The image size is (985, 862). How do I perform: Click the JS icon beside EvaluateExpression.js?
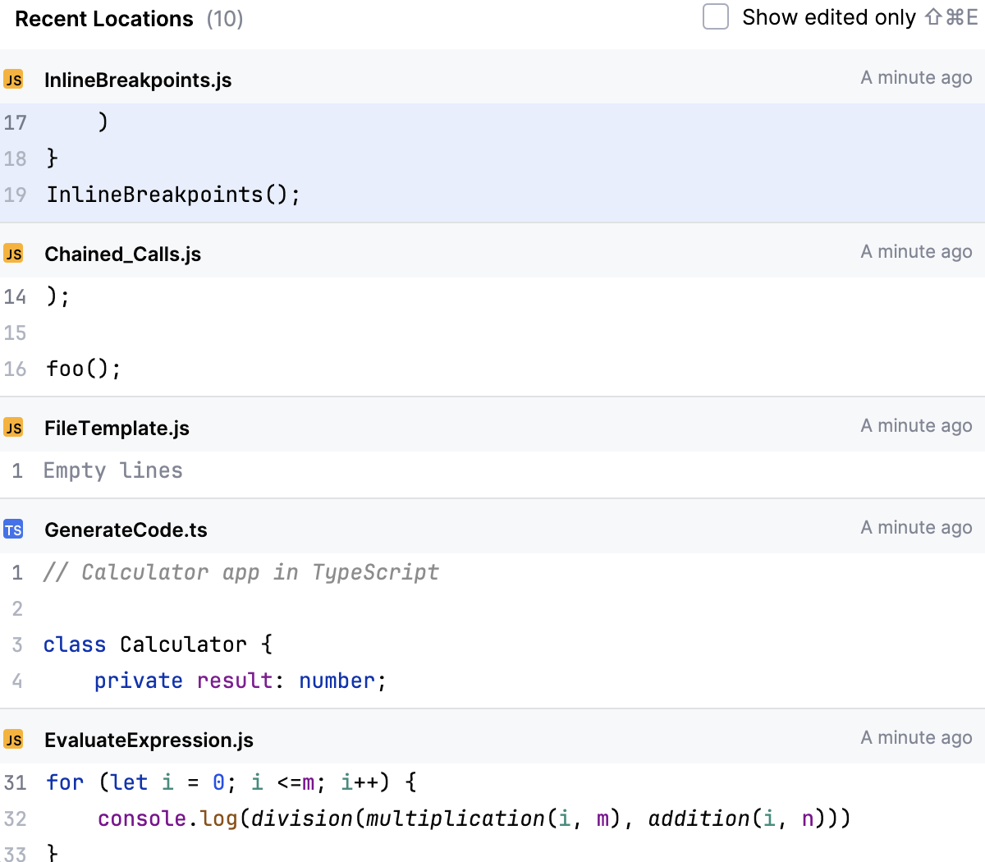(13, 740)
